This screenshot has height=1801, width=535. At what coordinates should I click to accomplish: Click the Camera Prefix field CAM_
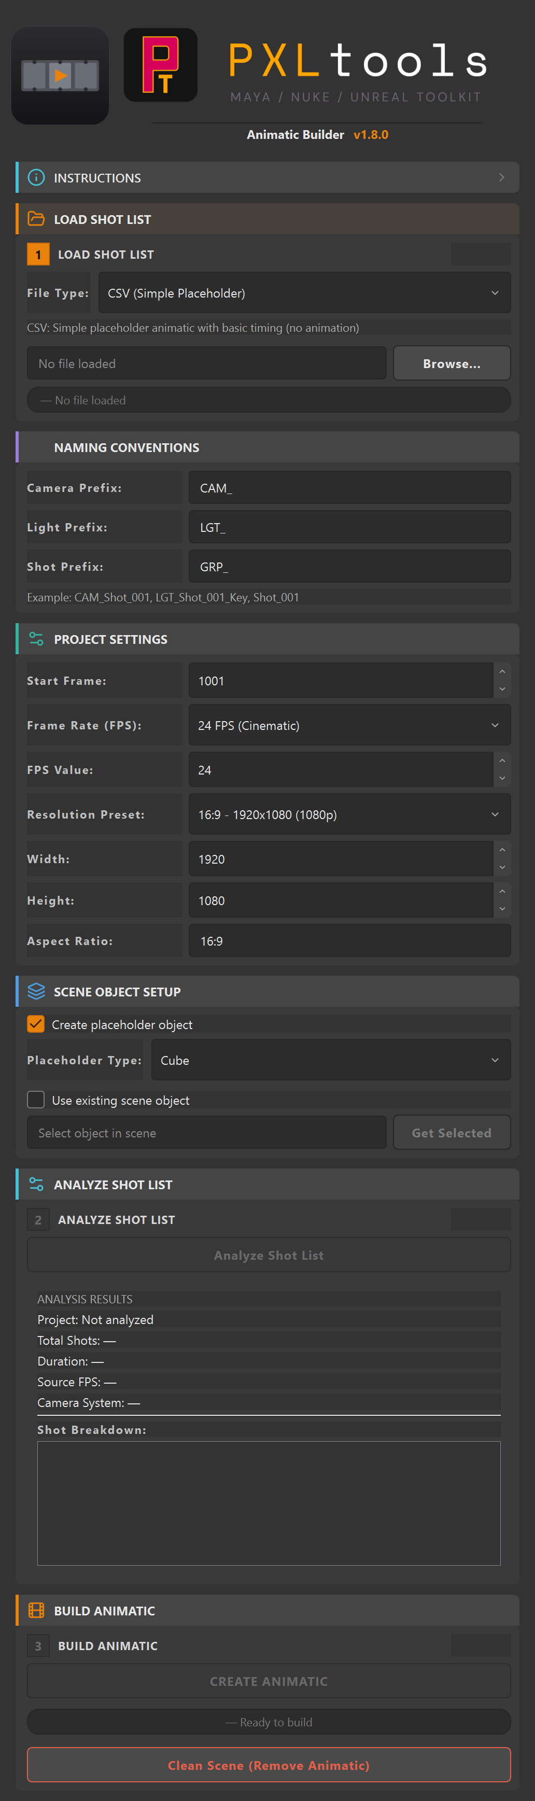coord(350,488)
